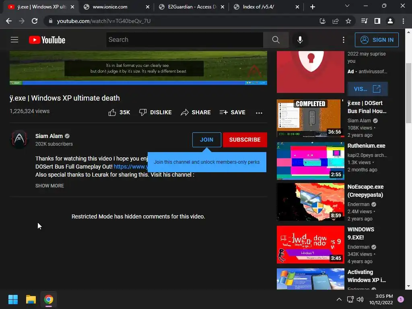Image resolution: width=412 pixels, height=309 pixels.
Task: Click the install app icon in address bar
Action: [323, 21]
